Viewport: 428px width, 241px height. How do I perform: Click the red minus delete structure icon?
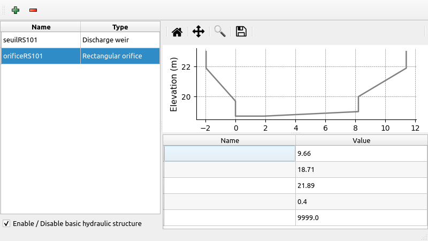tap(33, 10)
